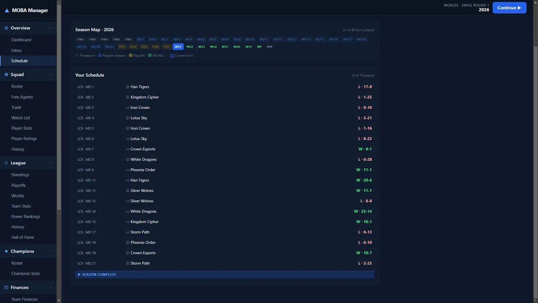Click the Squad section icon

point(6,74)
